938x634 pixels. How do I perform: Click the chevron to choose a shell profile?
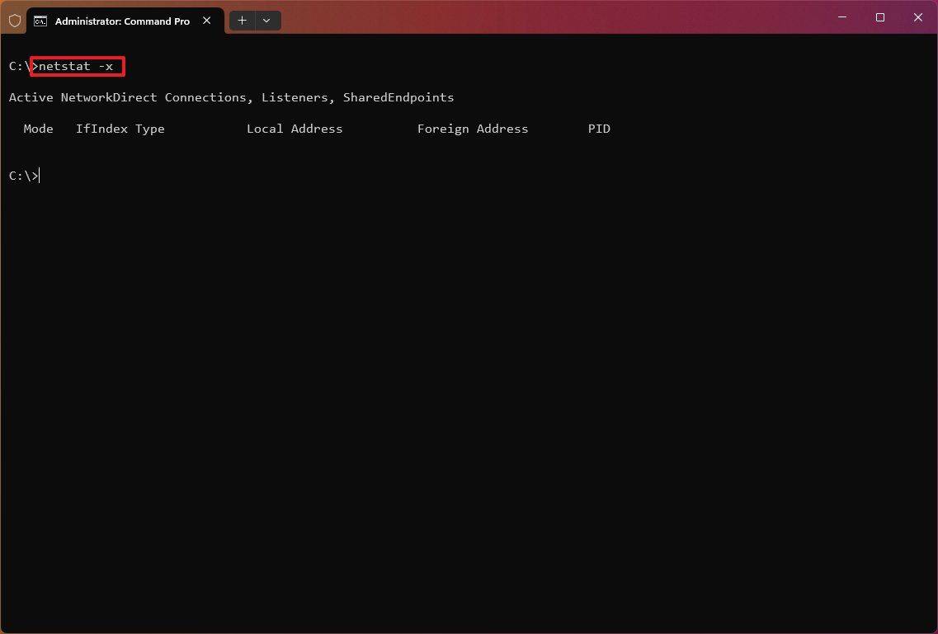(266, 20)
